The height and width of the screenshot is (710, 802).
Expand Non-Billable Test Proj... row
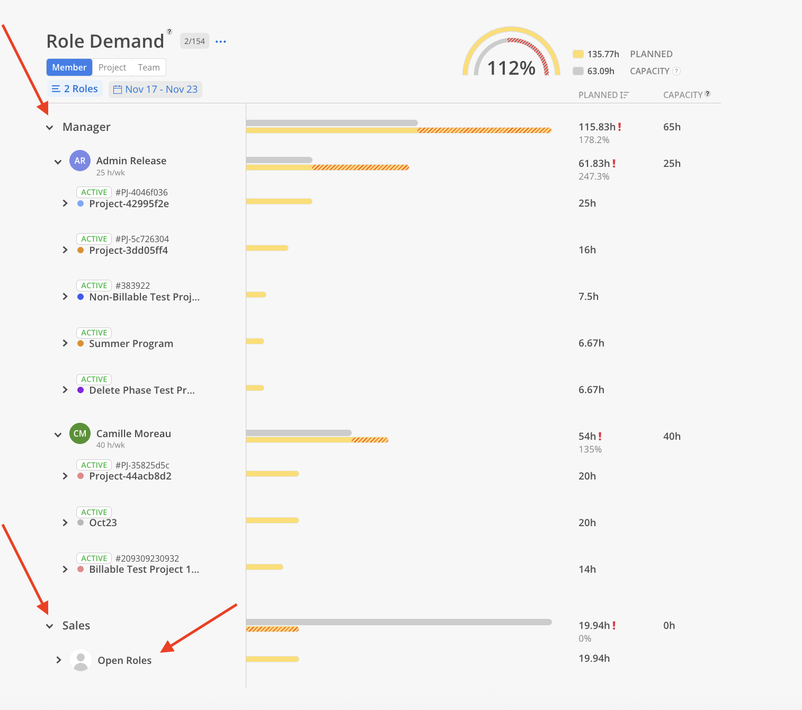[x=65, y=297]
